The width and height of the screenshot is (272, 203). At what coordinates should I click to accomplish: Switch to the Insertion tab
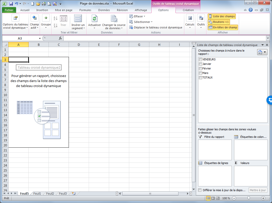[42, 10]
